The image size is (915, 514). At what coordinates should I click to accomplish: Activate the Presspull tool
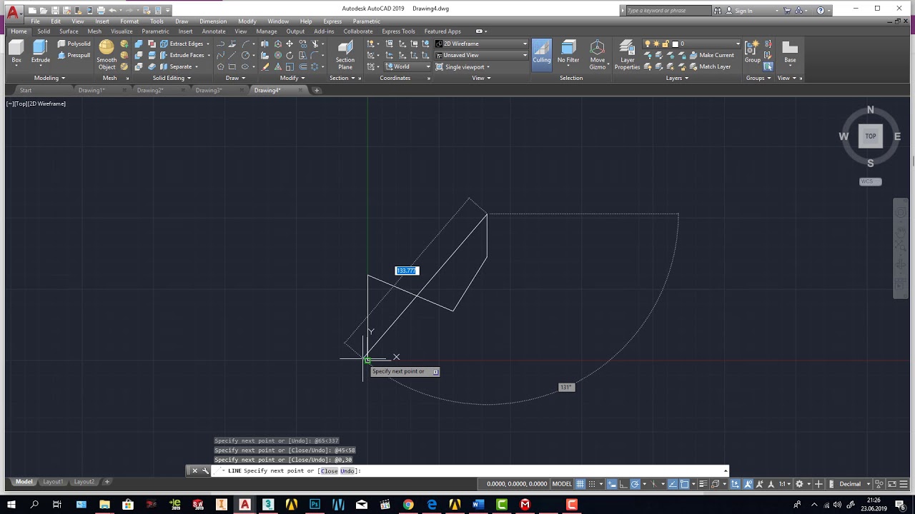(74, 55)
